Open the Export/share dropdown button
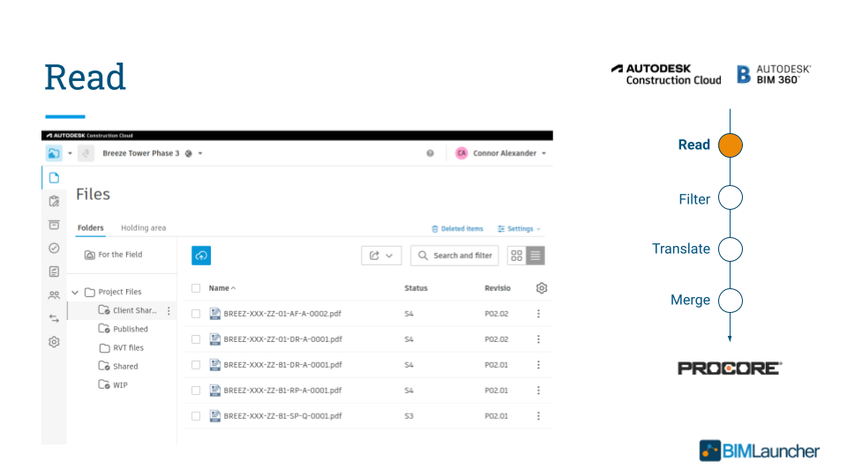847x476 pixels. pyautogui.click(x=381, y=256)
